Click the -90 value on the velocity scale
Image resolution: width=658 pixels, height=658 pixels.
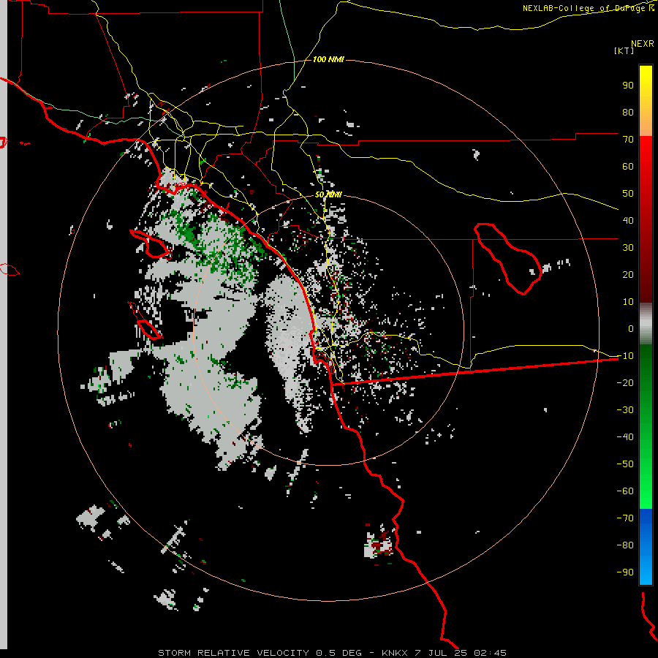pos(625,572)
